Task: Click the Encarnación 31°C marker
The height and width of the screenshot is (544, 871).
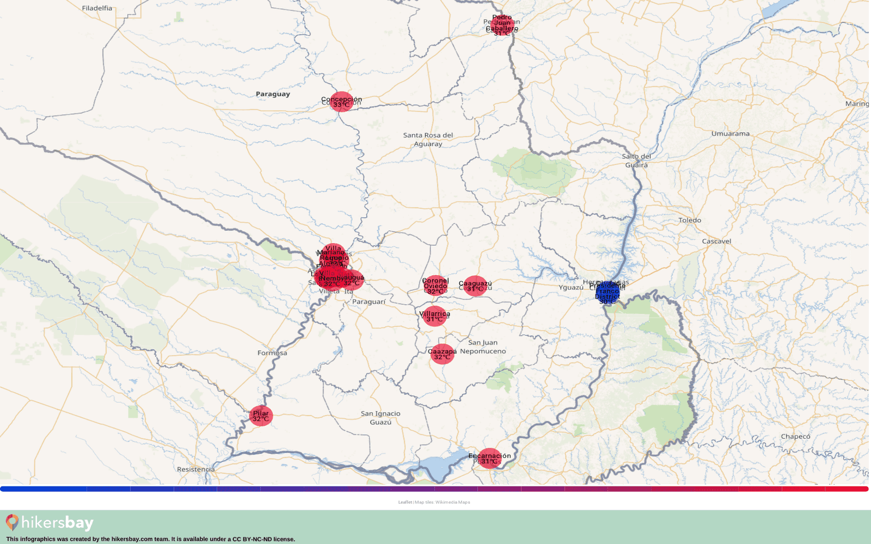Action: tap(489, 459)
